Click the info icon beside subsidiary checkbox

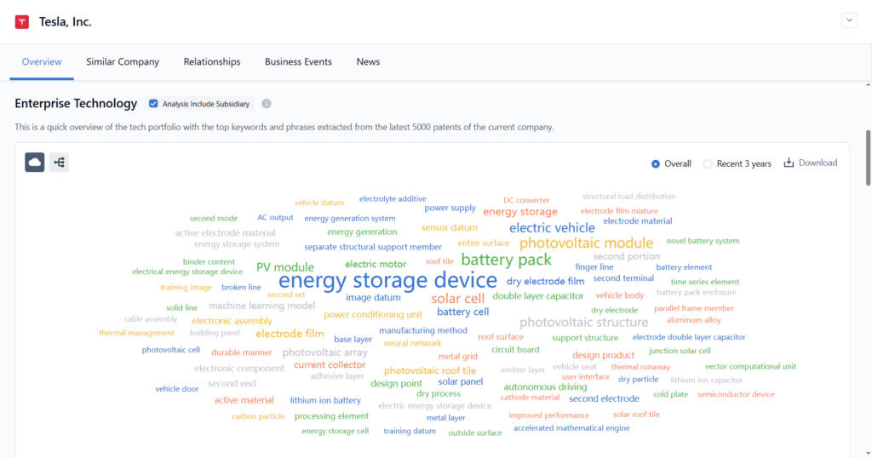[x=267, y=104]
